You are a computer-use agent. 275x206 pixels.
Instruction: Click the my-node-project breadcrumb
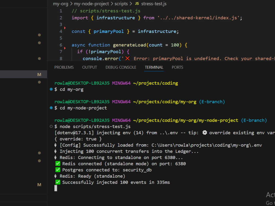point(91,4)
